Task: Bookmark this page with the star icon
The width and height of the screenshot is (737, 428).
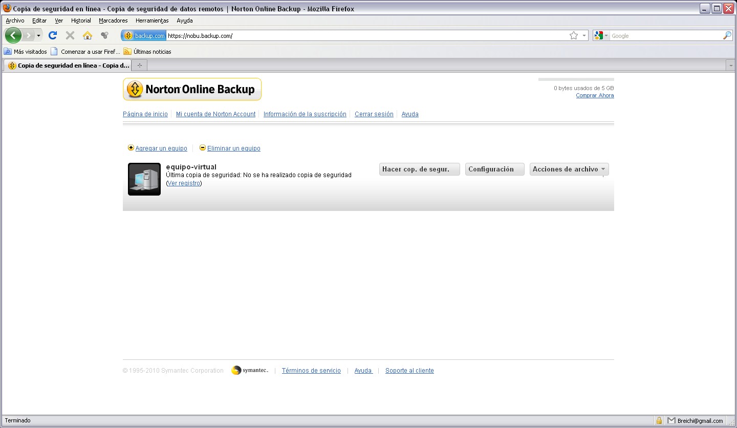Action: tap(574, 35)
